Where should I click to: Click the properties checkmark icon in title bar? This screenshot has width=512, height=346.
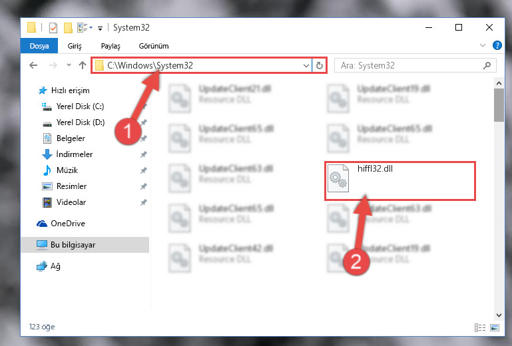tap(53, 28)
